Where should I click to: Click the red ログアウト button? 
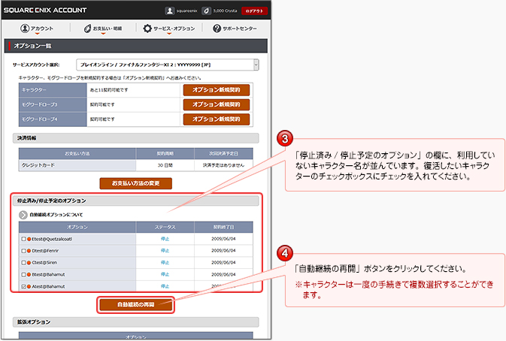pyautogui.click(x=255, y=11)
